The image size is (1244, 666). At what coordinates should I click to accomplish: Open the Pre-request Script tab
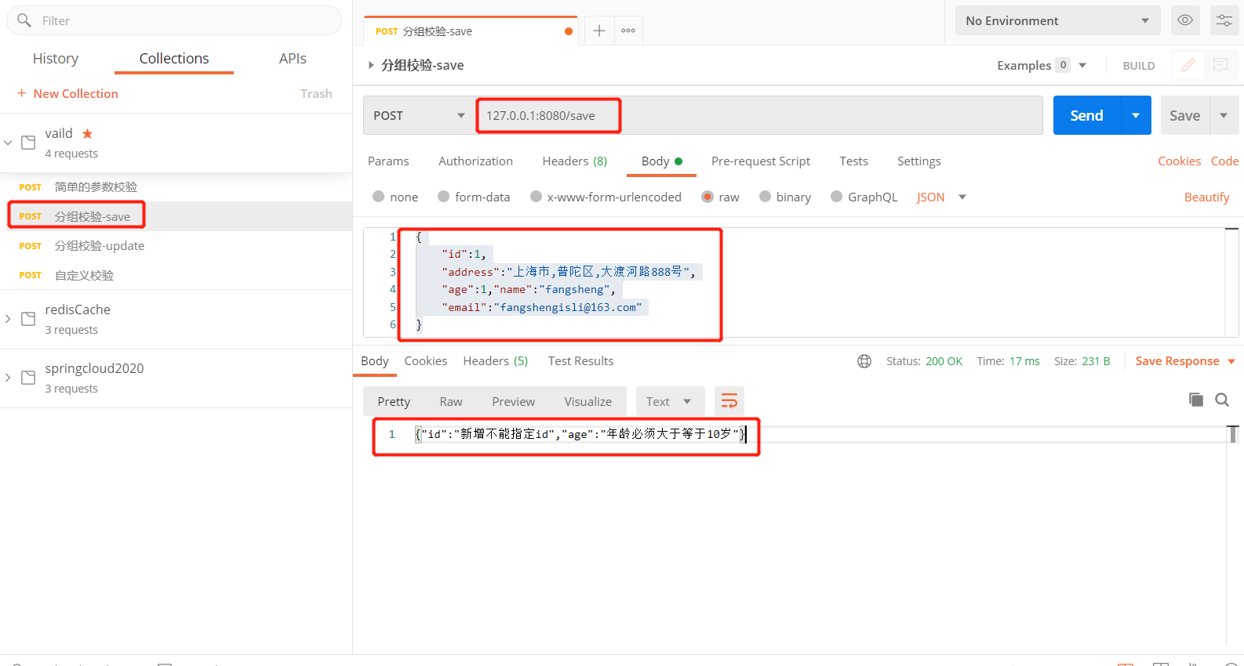[761, 161]
